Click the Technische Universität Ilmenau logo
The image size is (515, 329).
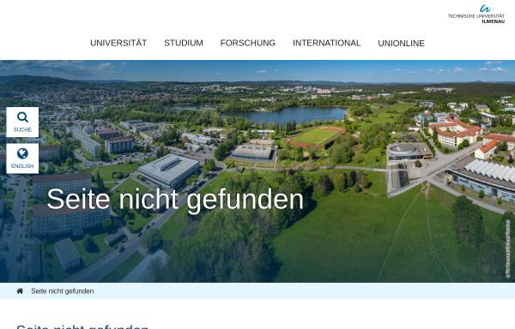click(x=476, y=14)
